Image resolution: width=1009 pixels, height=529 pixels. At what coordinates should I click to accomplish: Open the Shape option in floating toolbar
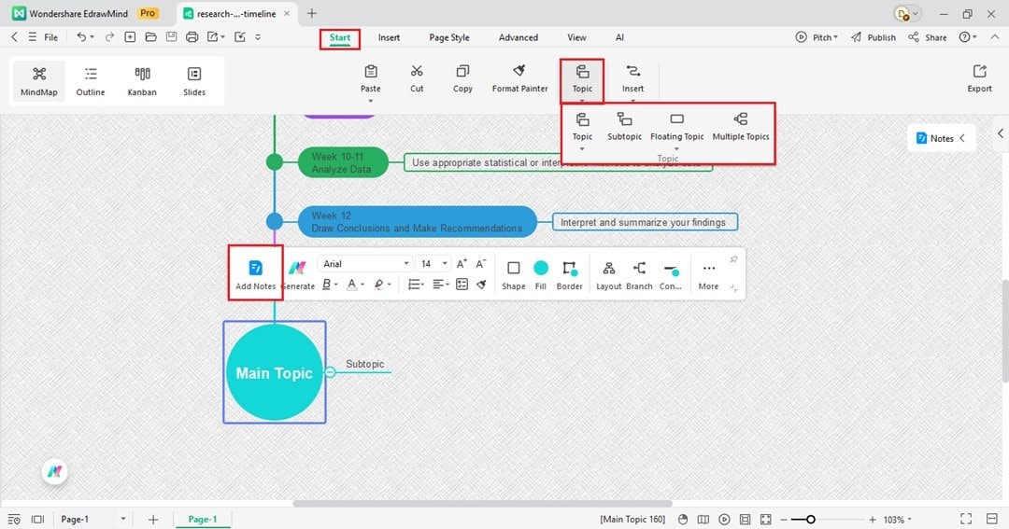(x=514, y=275)
